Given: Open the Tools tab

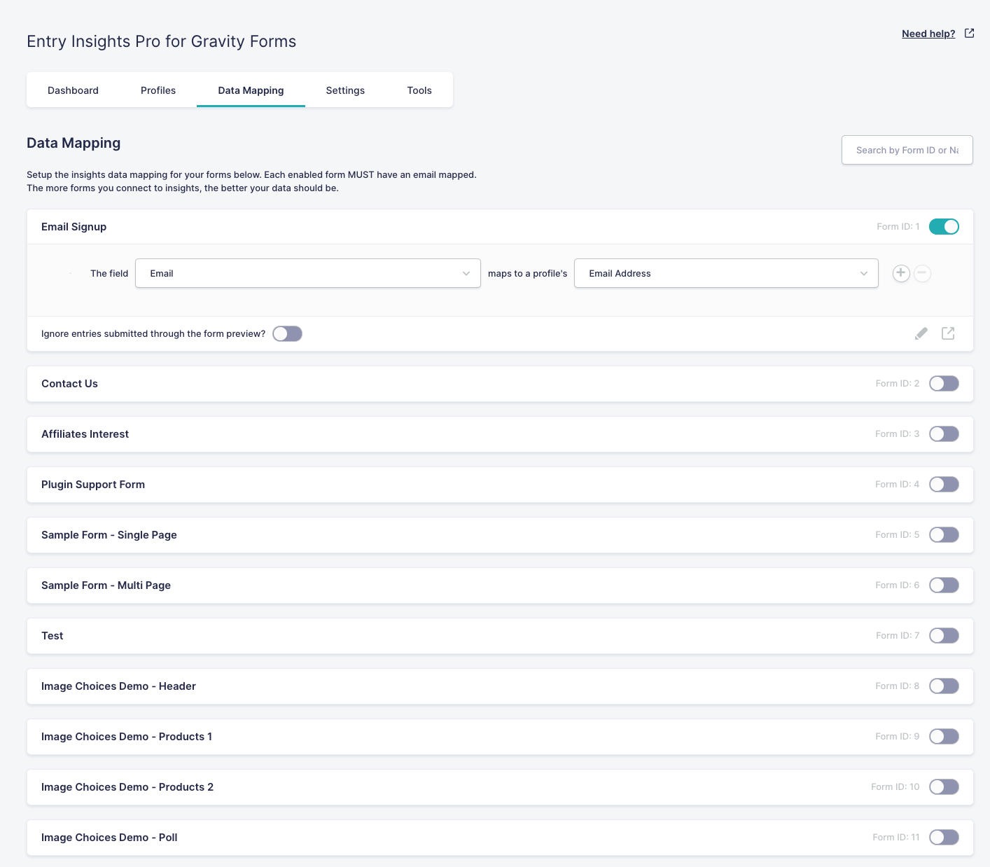Looking at the screenshot, I should pos(419,90).
